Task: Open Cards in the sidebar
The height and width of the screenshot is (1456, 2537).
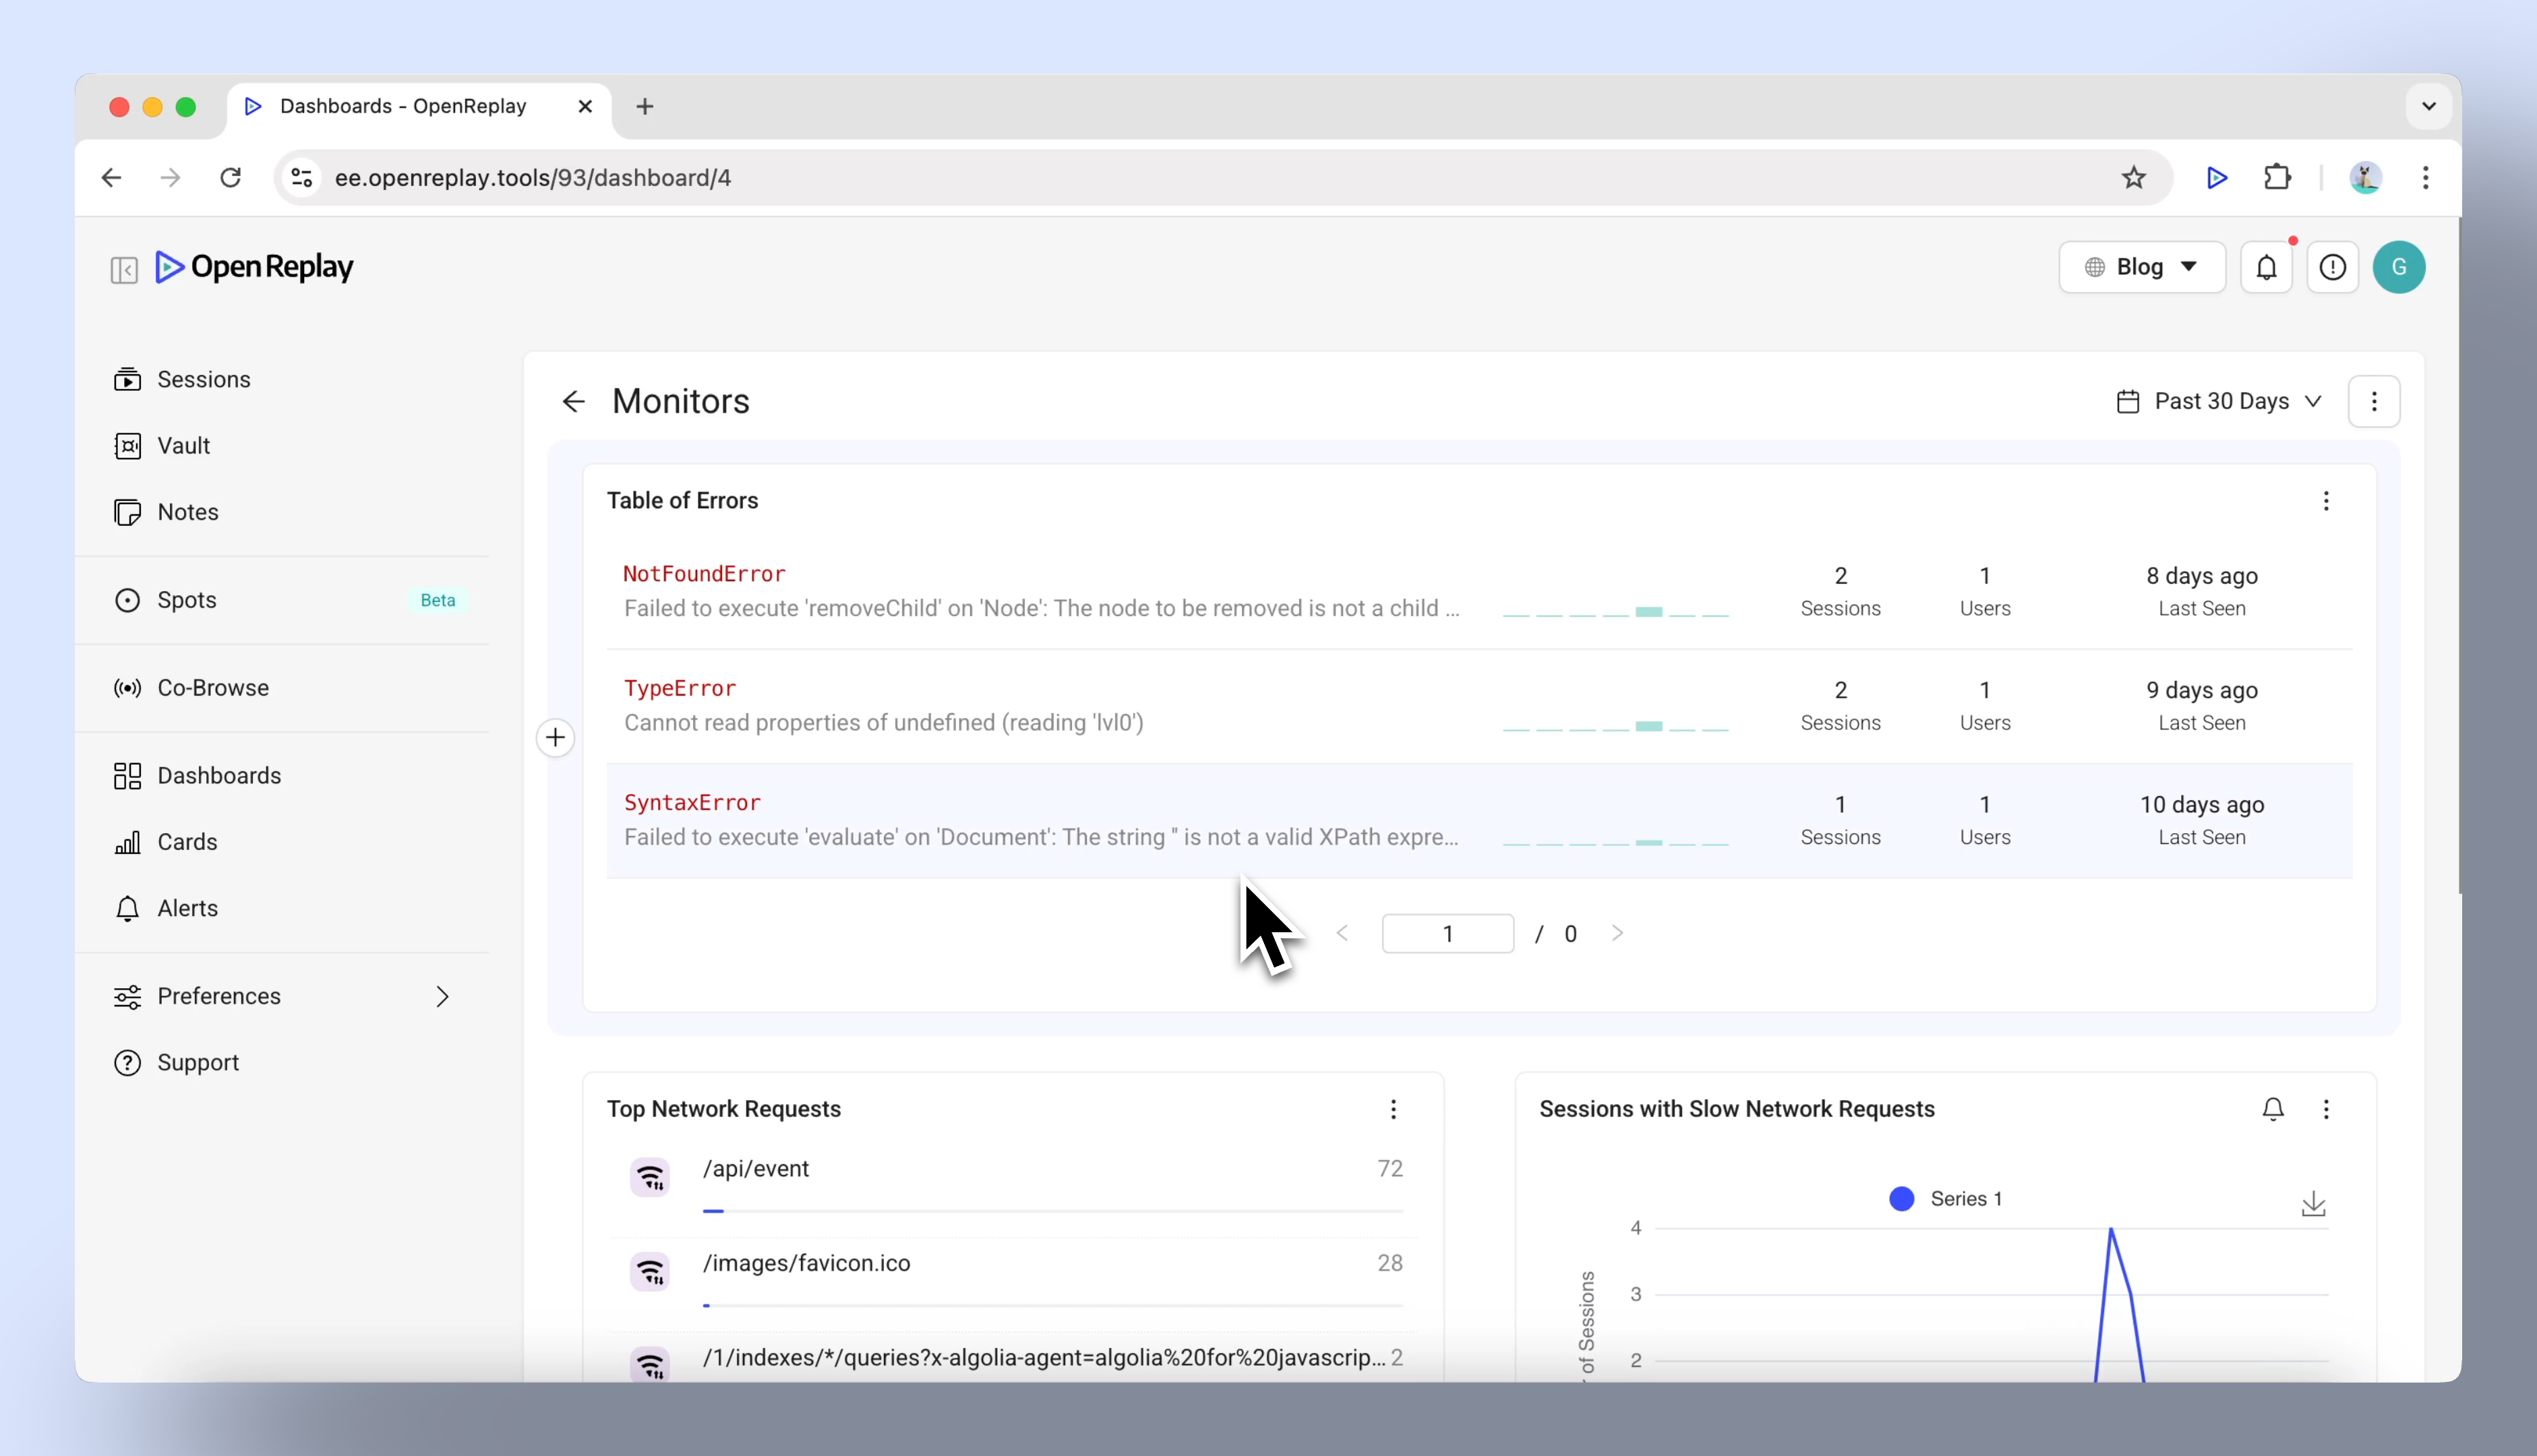Action: point(282,842)
